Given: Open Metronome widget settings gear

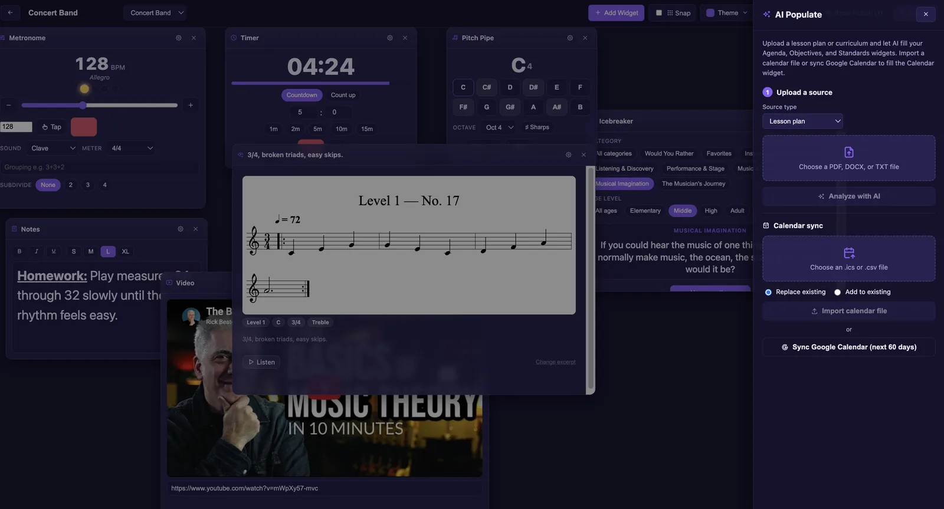Looking at the screenshot, I should (179, 38).
